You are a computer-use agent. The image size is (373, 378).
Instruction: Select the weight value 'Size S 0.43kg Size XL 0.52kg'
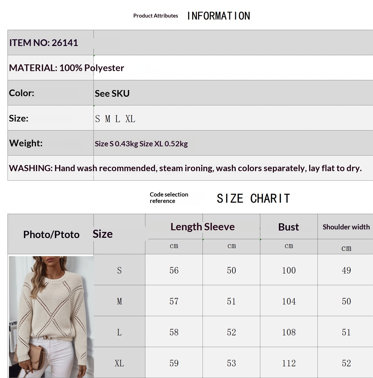click(x=141, y=144)
